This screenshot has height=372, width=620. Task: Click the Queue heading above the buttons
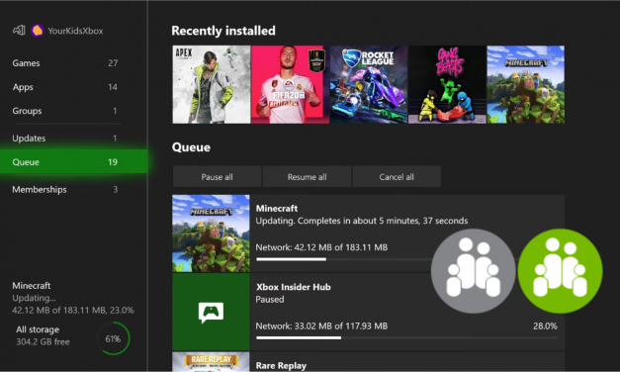coord(191,147)
